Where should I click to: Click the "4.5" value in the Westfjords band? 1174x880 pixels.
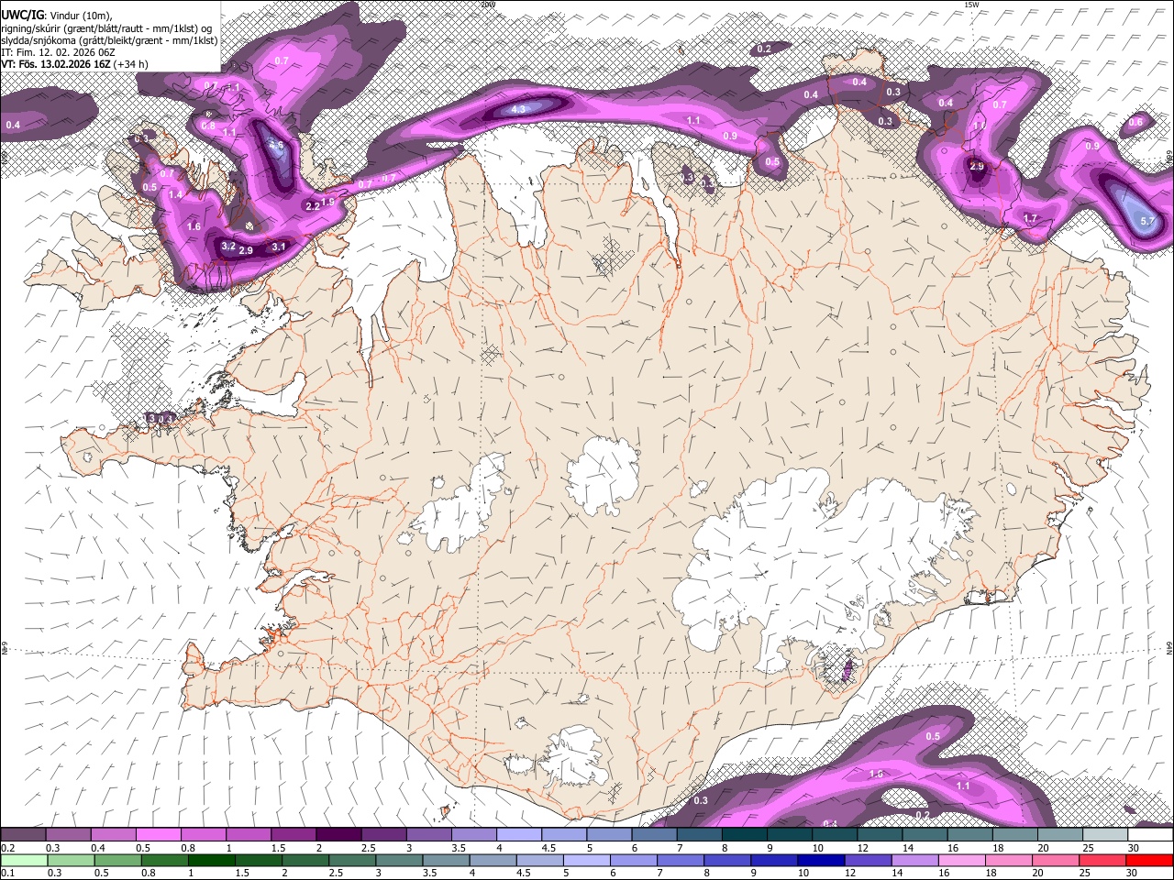[276, 145]
